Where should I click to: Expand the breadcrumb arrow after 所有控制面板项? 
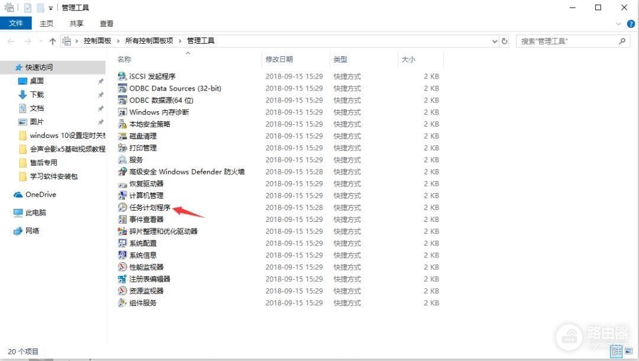(x=180, y=41)
